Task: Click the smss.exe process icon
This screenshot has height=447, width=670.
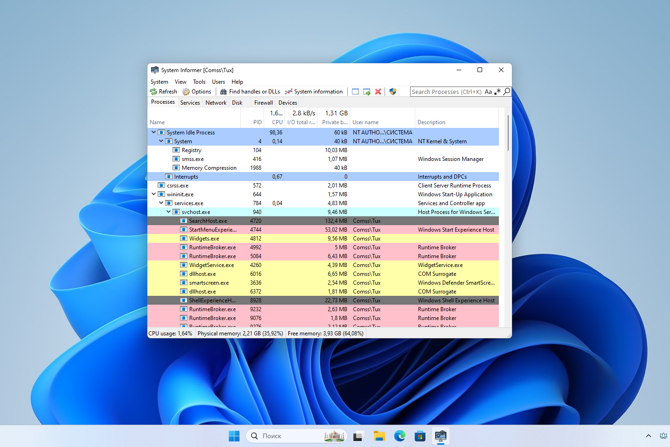Action: pyautogui.click(x=176, y=159)
